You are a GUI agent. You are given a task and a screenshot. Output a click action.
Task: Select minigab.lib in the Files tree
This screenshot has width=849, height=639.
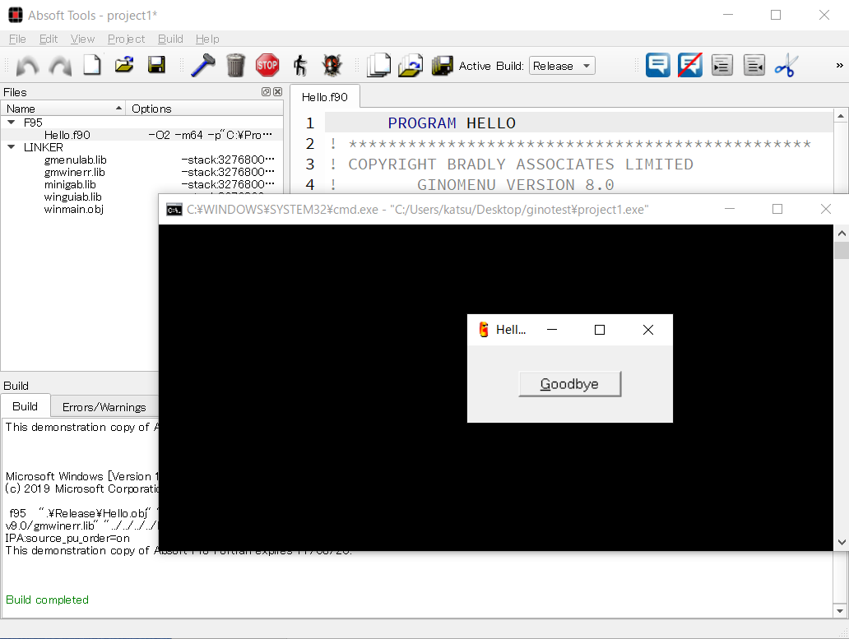70,185
